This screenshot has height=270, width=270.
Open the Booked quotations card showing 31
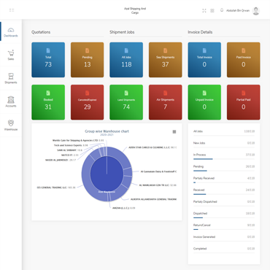pyautogui.click(x=48, y=102)
